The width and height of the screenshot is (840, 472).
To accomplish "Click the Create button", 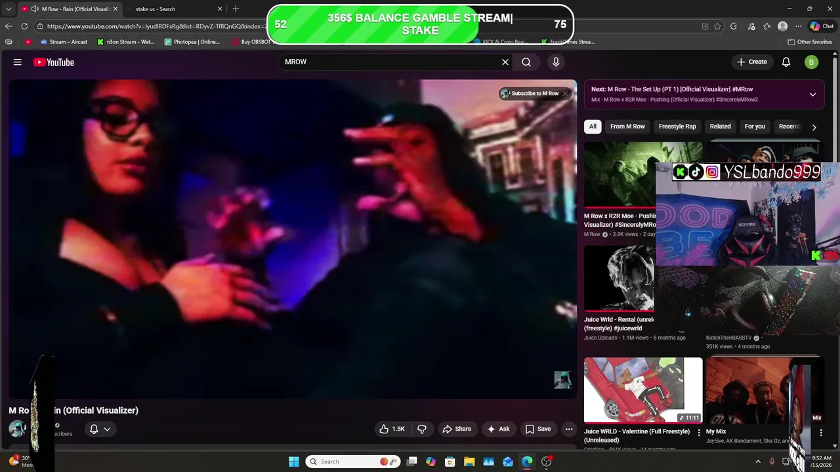I will click(752, 62).
